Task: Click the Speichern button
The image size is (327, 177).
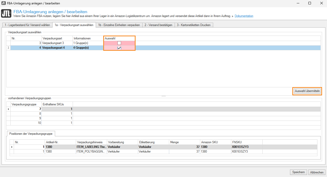Action: [299, 172]
